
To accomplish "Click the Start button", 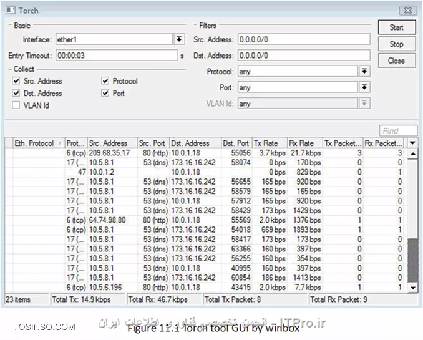I will pos(397,27).
